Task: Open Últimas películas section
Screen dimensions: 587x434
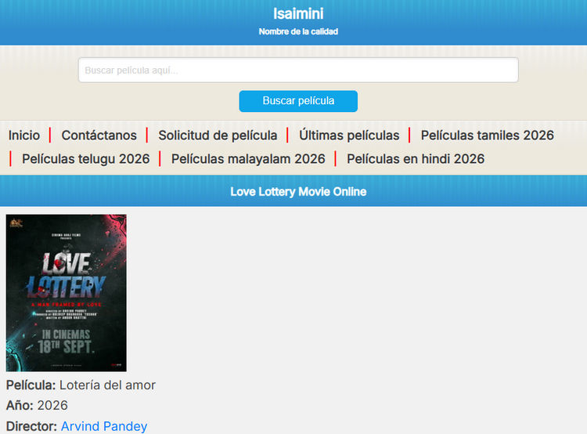Action: 349,136
